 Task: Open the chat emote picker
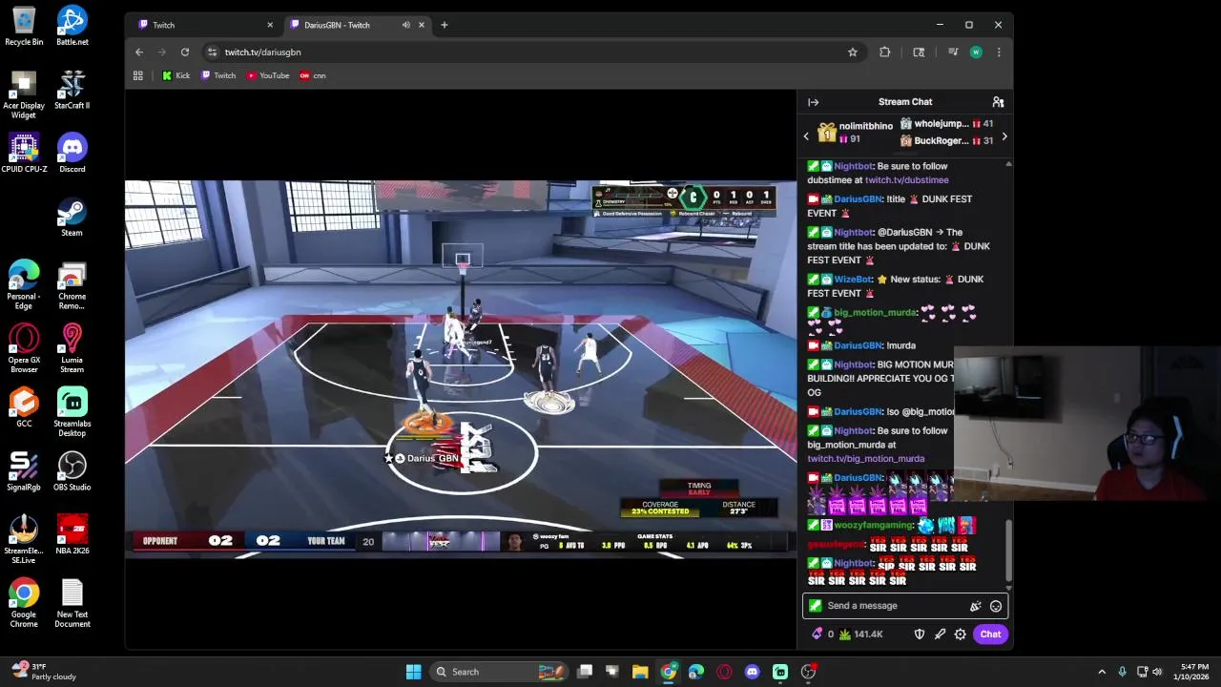point(996,606)
